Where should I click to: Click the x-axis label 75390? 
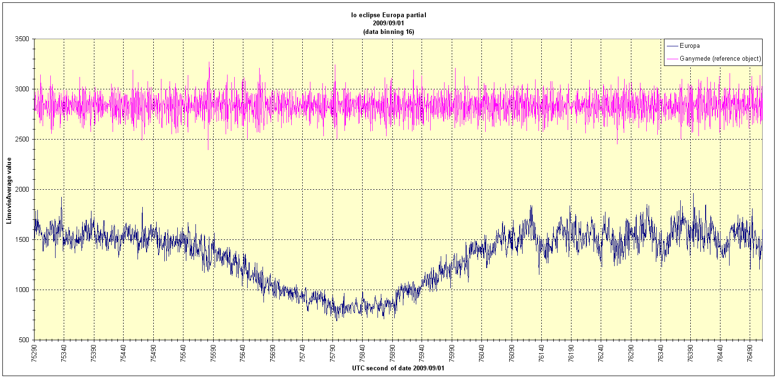[x=94, y=353]
